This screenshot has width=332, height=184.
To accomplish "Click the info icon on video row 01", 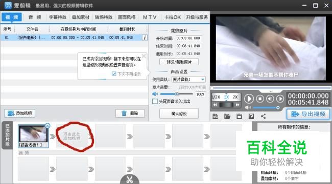I will pyautogui.click(x=145, y=38).
